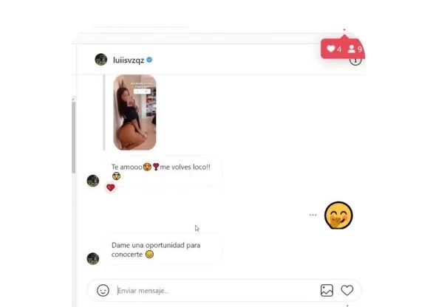Click the attach photo icon
The image size is (447, 307).
pyautogui.click(x=327, y=291)
